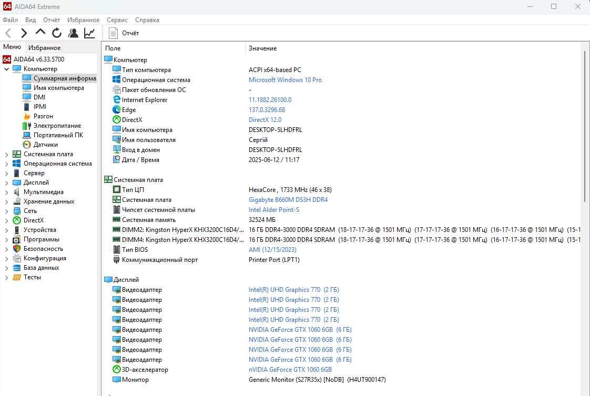Expand the Сеть tree node
This screenshot has width=590, height=396.
(x=6, y=211)
